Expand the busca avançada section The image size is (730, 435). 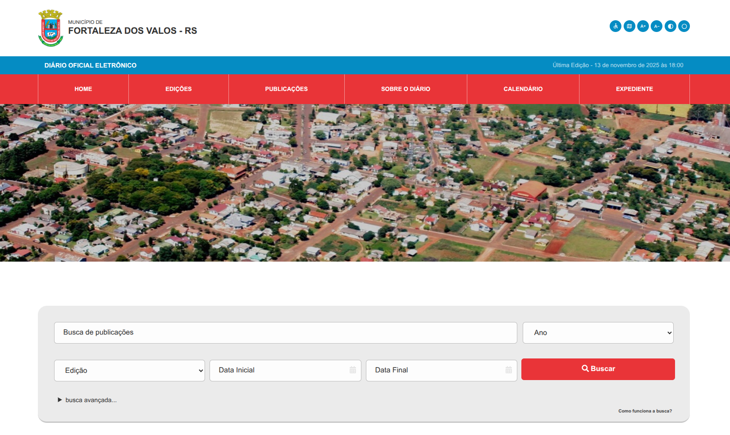87,400
